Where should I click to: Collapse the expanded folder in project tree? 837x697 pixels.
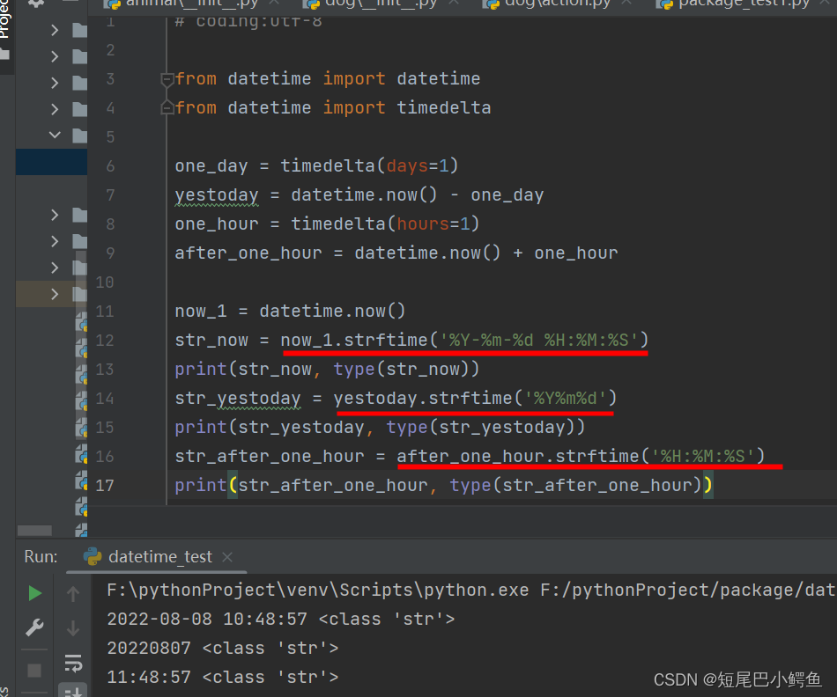point(55,136)
